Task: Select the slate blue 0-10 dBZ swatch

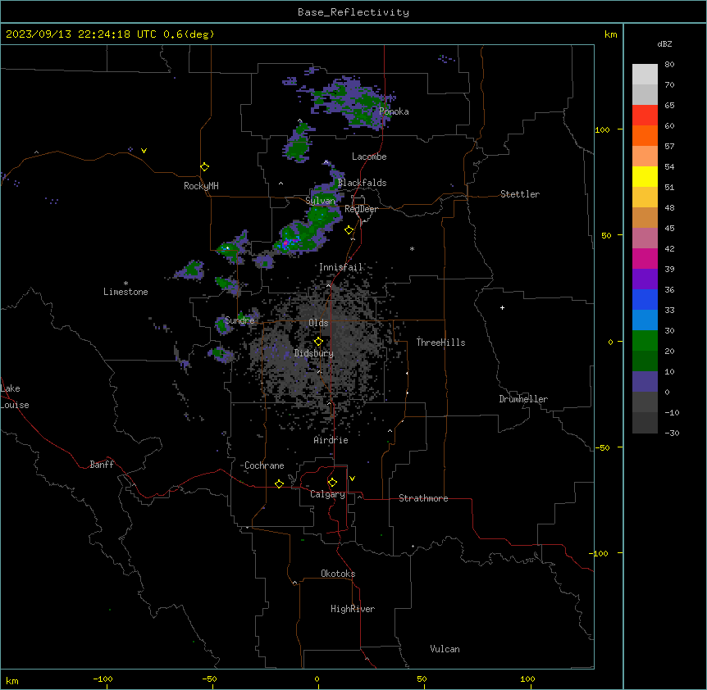Action: coord(645,382)
